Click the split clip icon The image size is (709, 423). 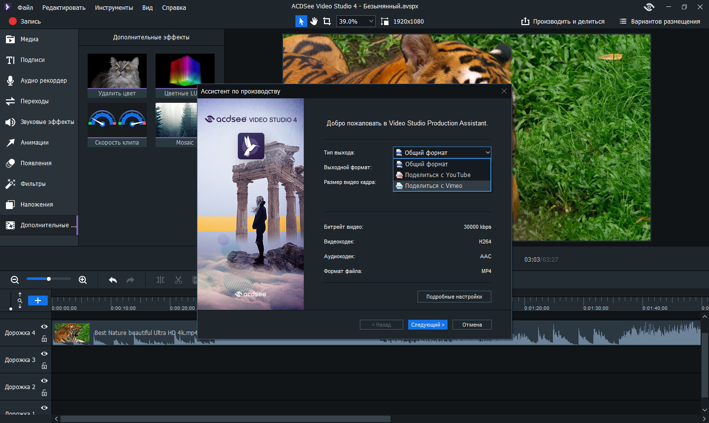coord(161,280)
